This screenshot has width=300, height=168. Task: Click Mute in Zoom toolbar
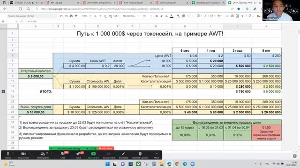point(8,155)
